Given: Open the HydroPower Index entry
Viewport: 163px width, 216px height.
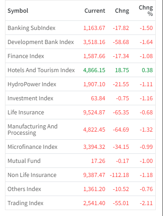Looking at the screenshot, I should pyautogui.click(x=32, y=84).
